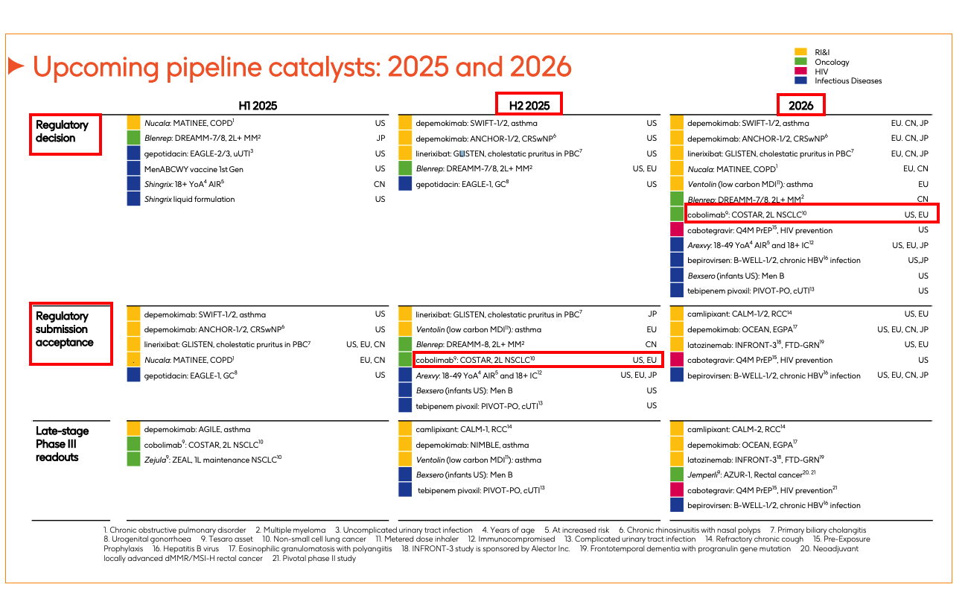Click footnote "21. Pivotal phase II study"
The image size is (968, 596).
tap(314, 558)
